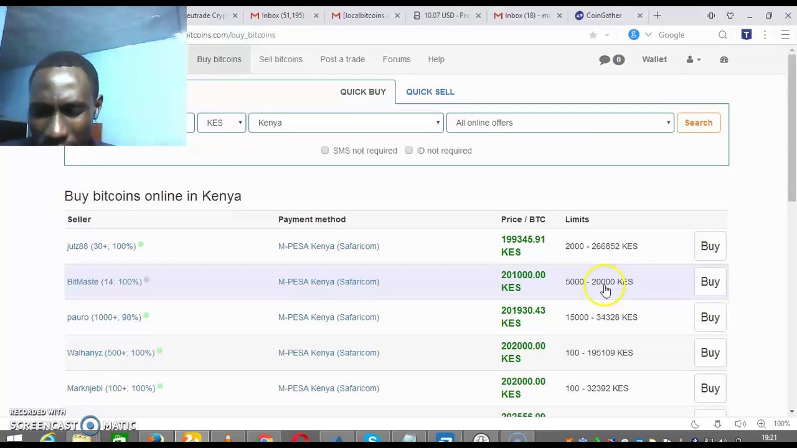
Task: Click the orange Search button
Action: tap(698, 123)
